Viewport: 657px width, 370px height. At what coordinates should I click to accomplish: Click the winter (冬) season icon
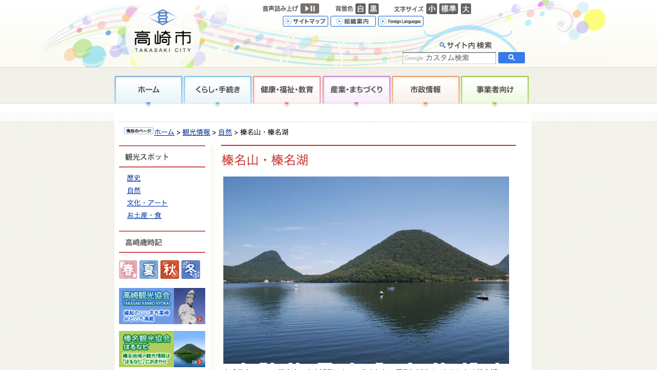pyautogui.click(x=190, y=270)
